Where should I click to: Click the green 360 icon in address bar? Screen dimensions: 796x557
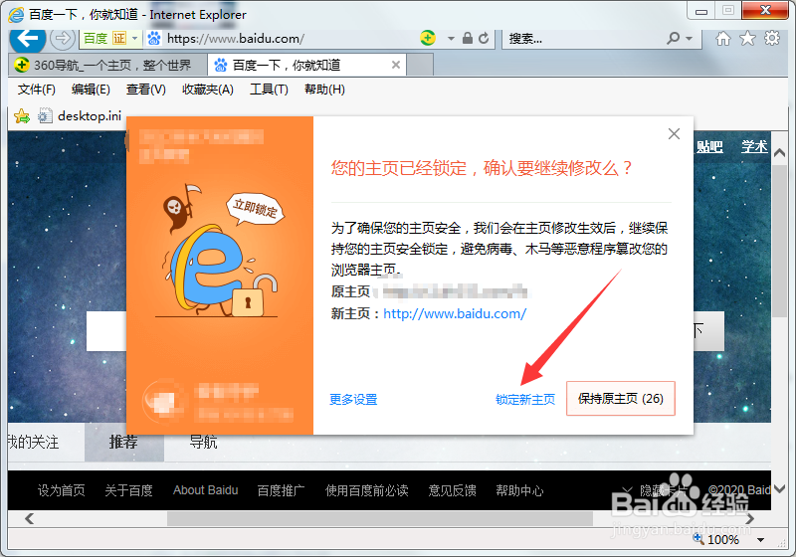428,38
